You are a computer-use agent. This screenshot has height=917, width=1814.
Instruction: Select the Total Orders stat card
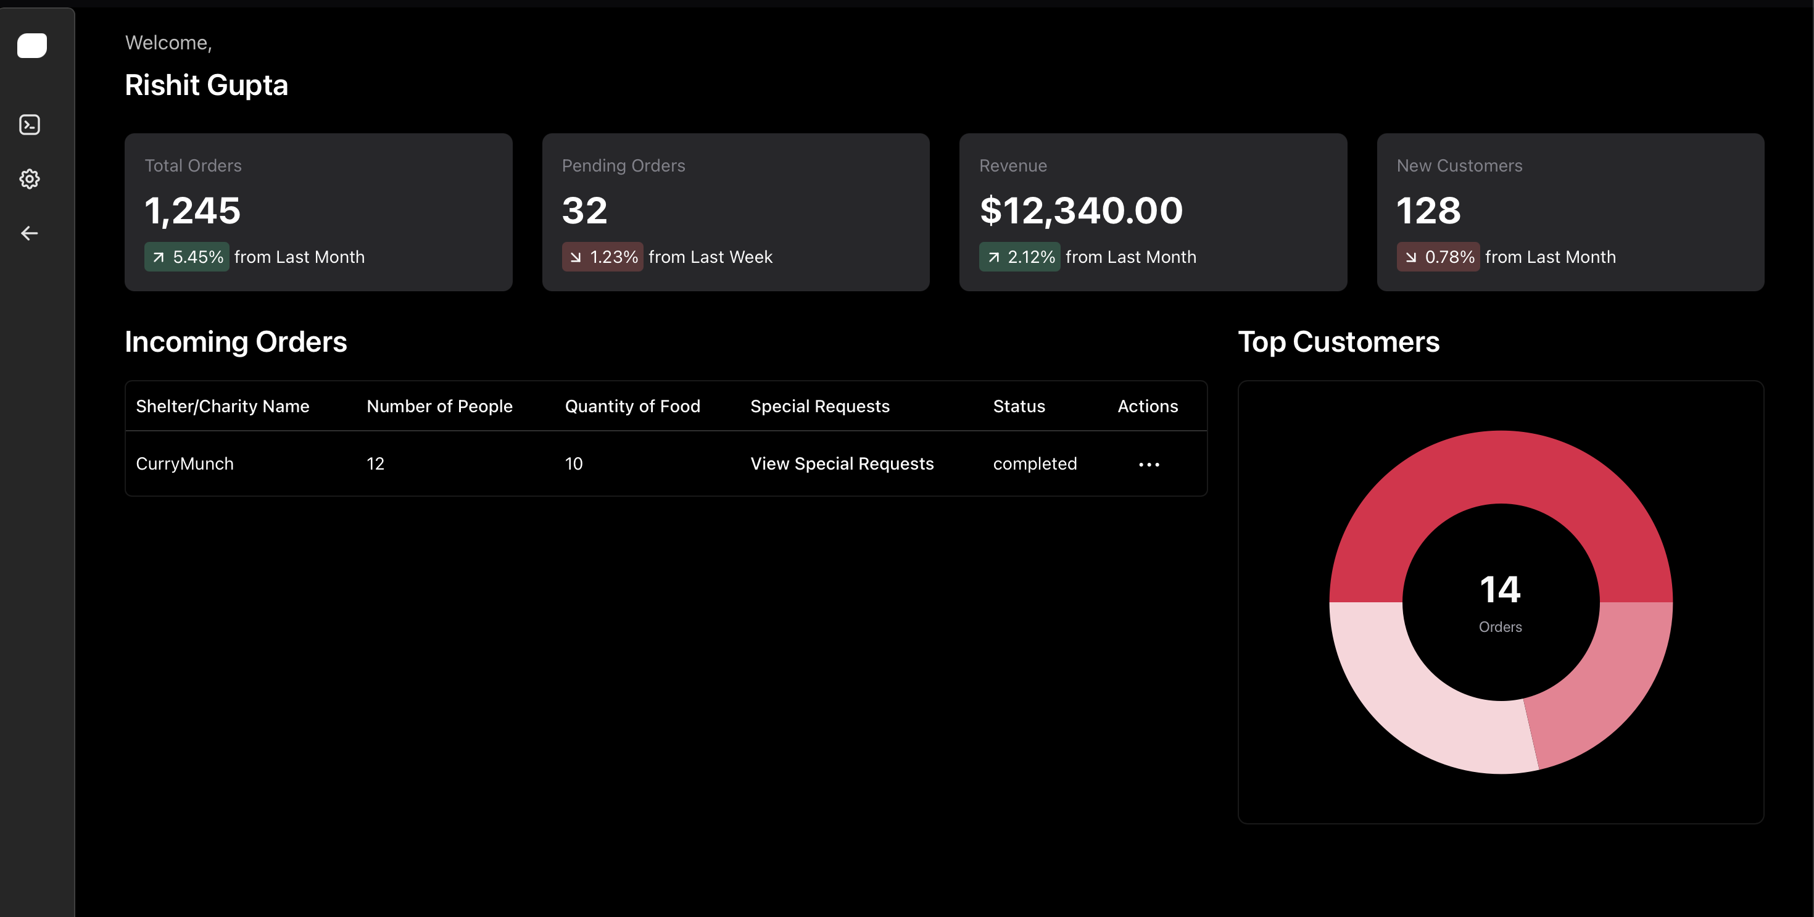[318, 212]
